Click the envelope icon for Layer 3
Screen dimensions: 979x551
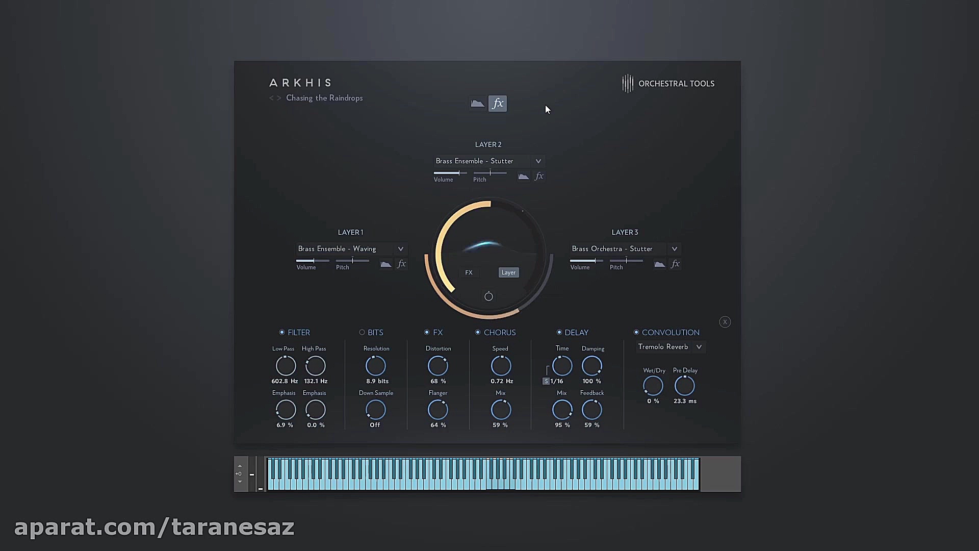click(x=659, y=264)
